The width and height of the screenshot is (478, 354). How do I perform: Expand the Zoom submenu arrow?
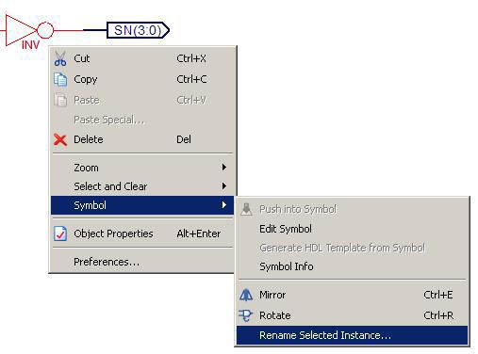click(224, 168)
